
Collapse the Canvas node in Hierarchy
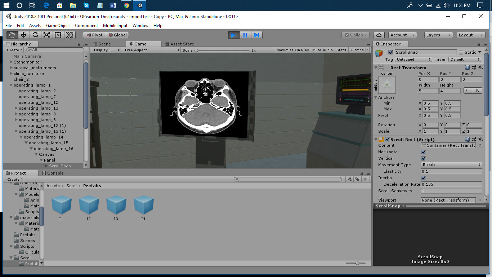36,154
